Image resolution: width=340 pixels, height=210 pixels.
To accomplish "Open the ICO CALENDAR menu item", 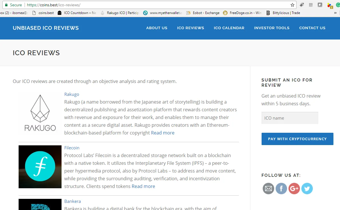I will 229,28.
